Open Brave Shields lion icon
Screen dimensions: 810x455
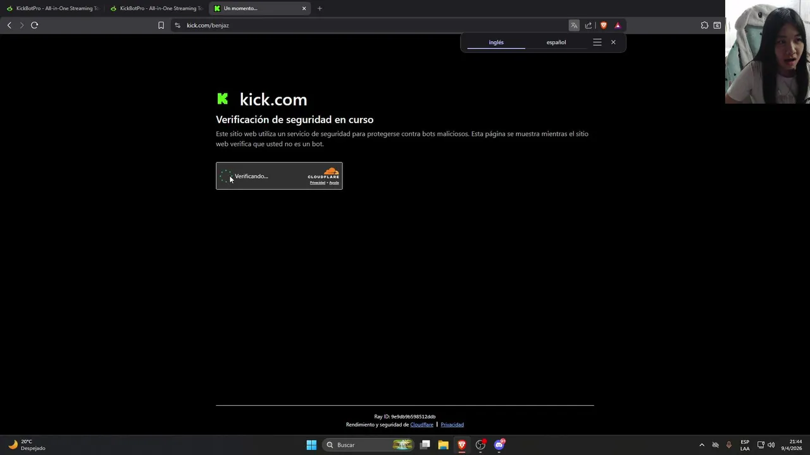(x=604, y=25)
